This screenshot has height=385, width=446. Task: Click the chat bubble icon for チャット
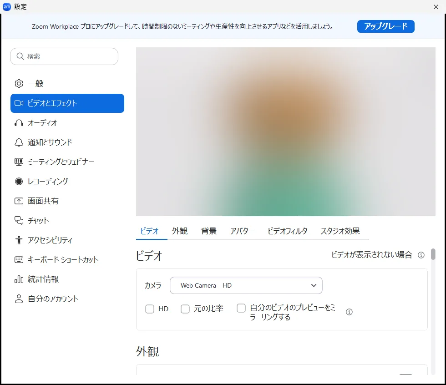pyautogui.click(x=19, y=220)
